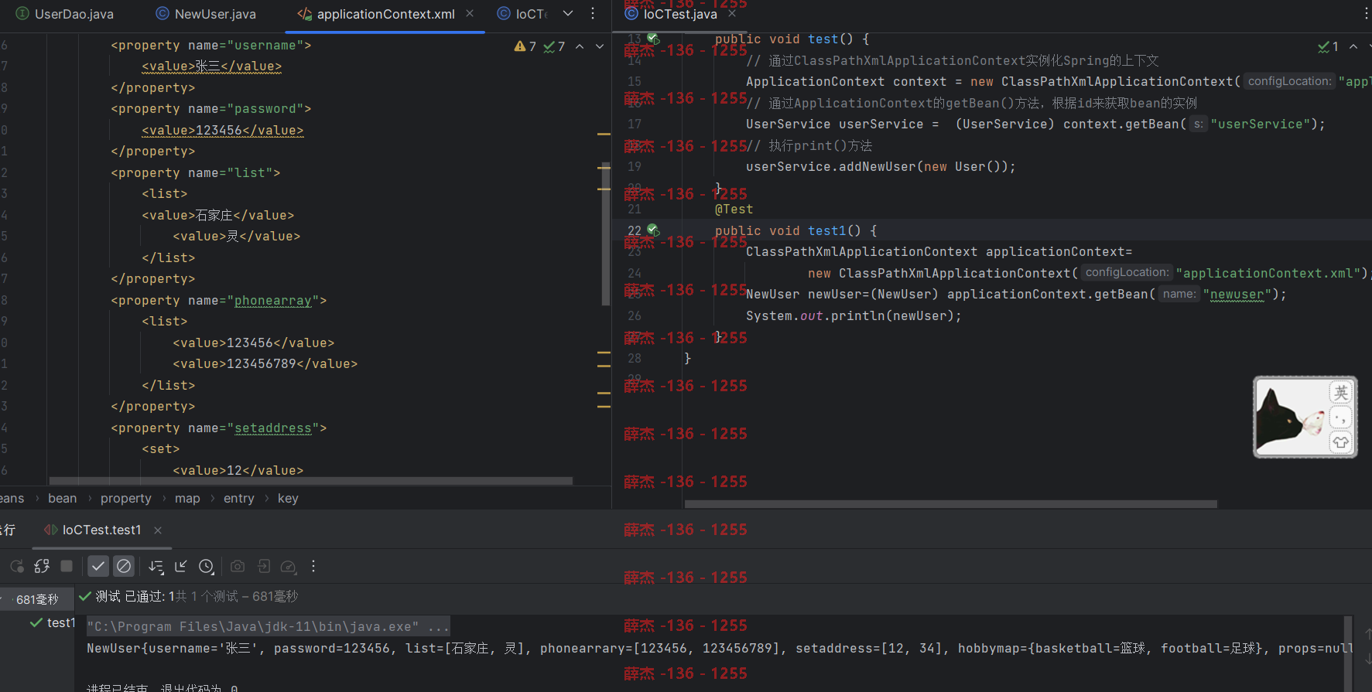Open the sort tests options

pyautogui.click(x=156, y=567)
